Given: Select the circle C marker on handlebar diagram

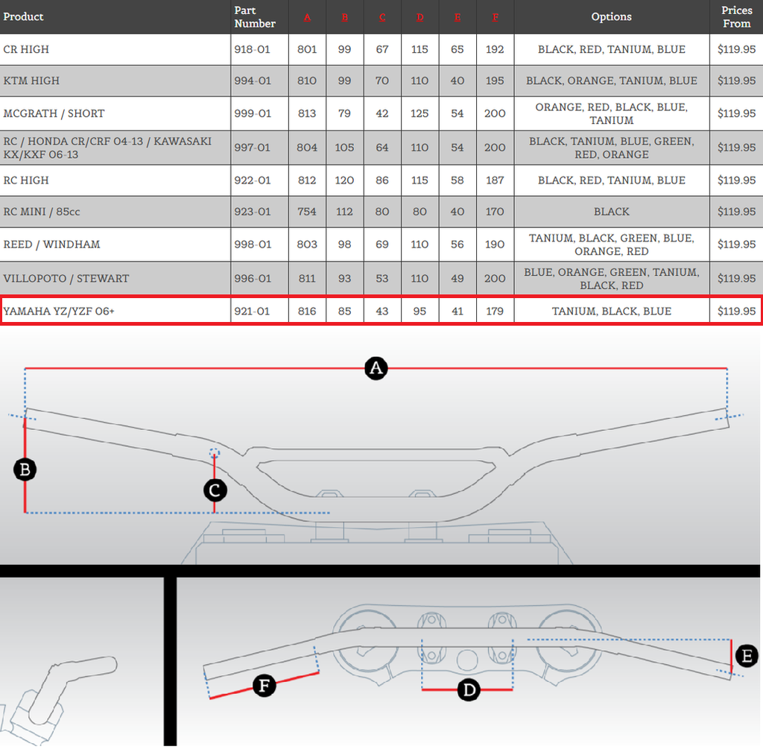Looking at the screenshot, I should [215, 490].
